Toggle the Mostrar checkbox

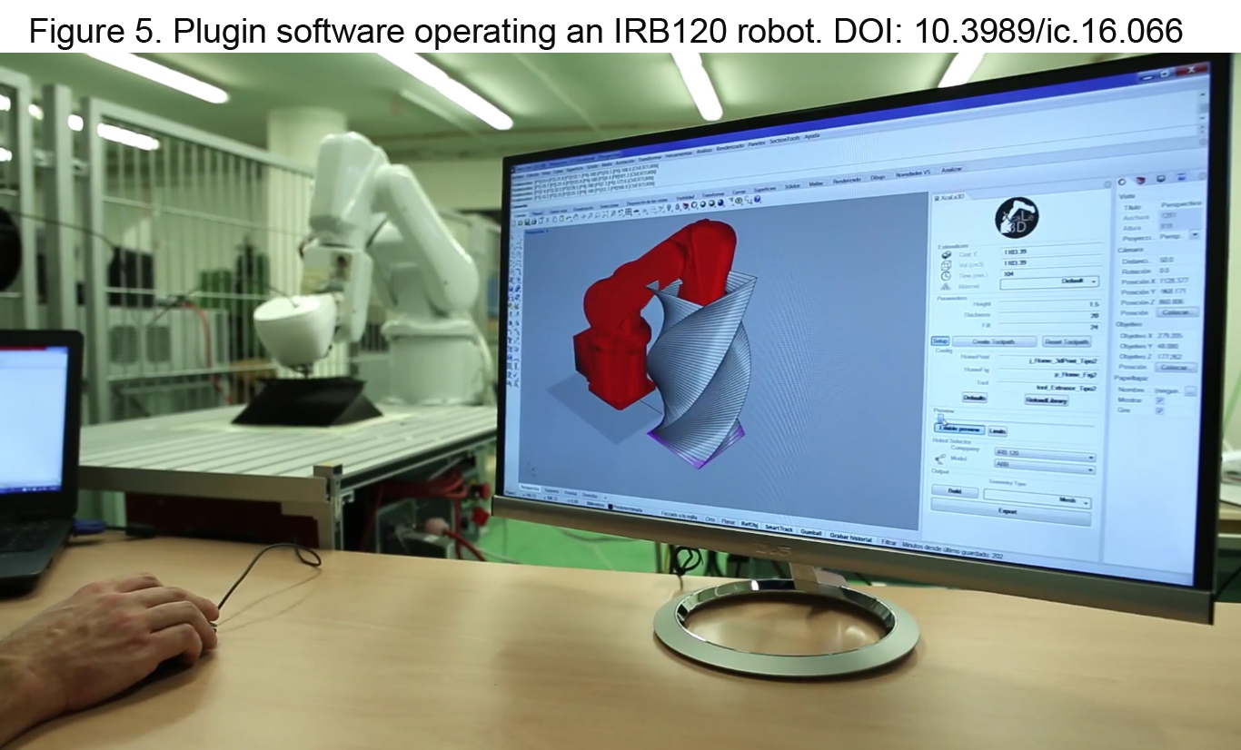(x=1159, y=400)
